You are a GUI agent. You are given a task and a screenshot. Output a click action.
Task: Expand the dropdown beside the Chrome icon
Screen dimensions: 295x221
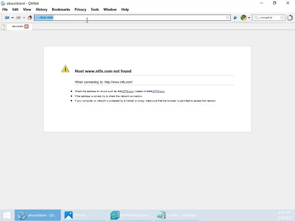point(249,18)
